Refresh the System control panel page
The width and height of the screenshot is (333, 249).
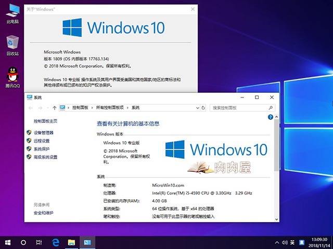click(x=203, y=108)
